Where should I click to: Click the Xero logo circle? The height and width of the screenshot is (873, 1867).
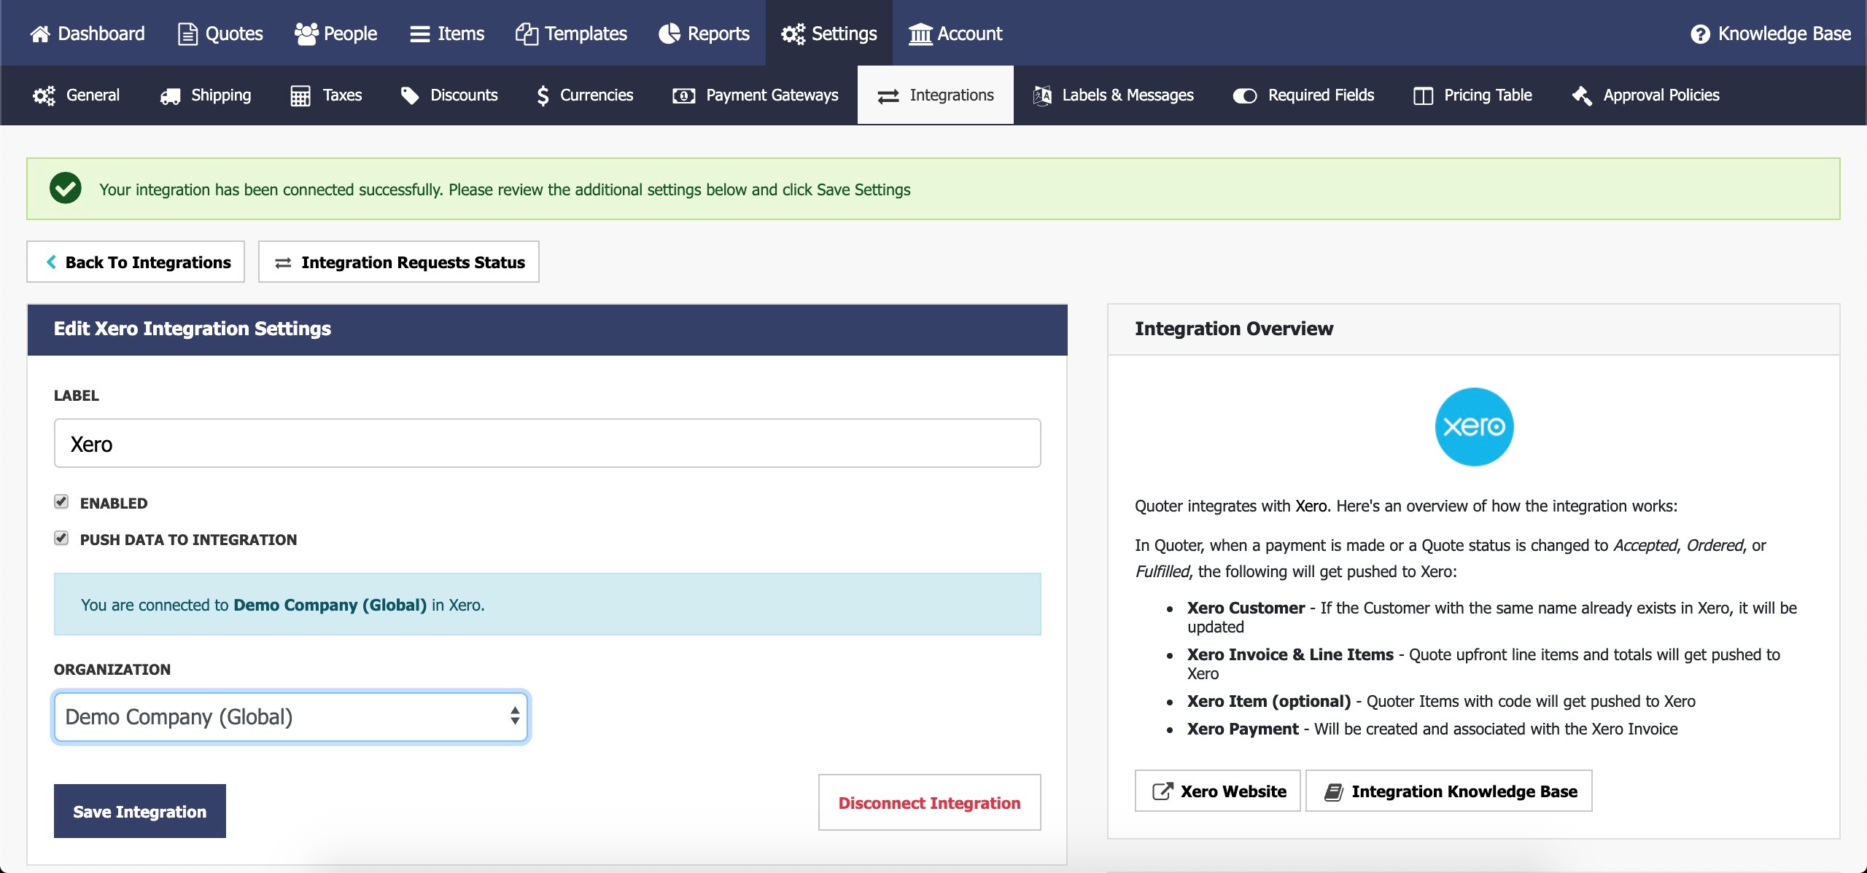tap(1474, 427)
